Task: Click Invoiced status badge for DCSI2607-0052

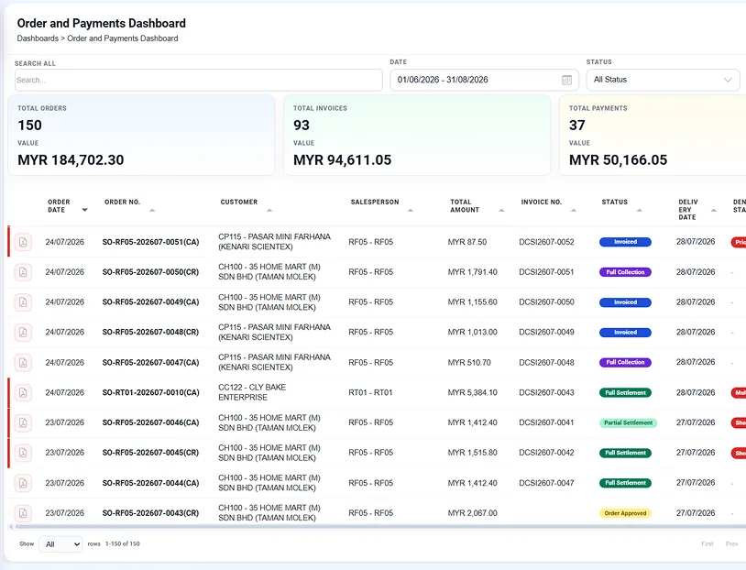Action: tap(625, 242)
